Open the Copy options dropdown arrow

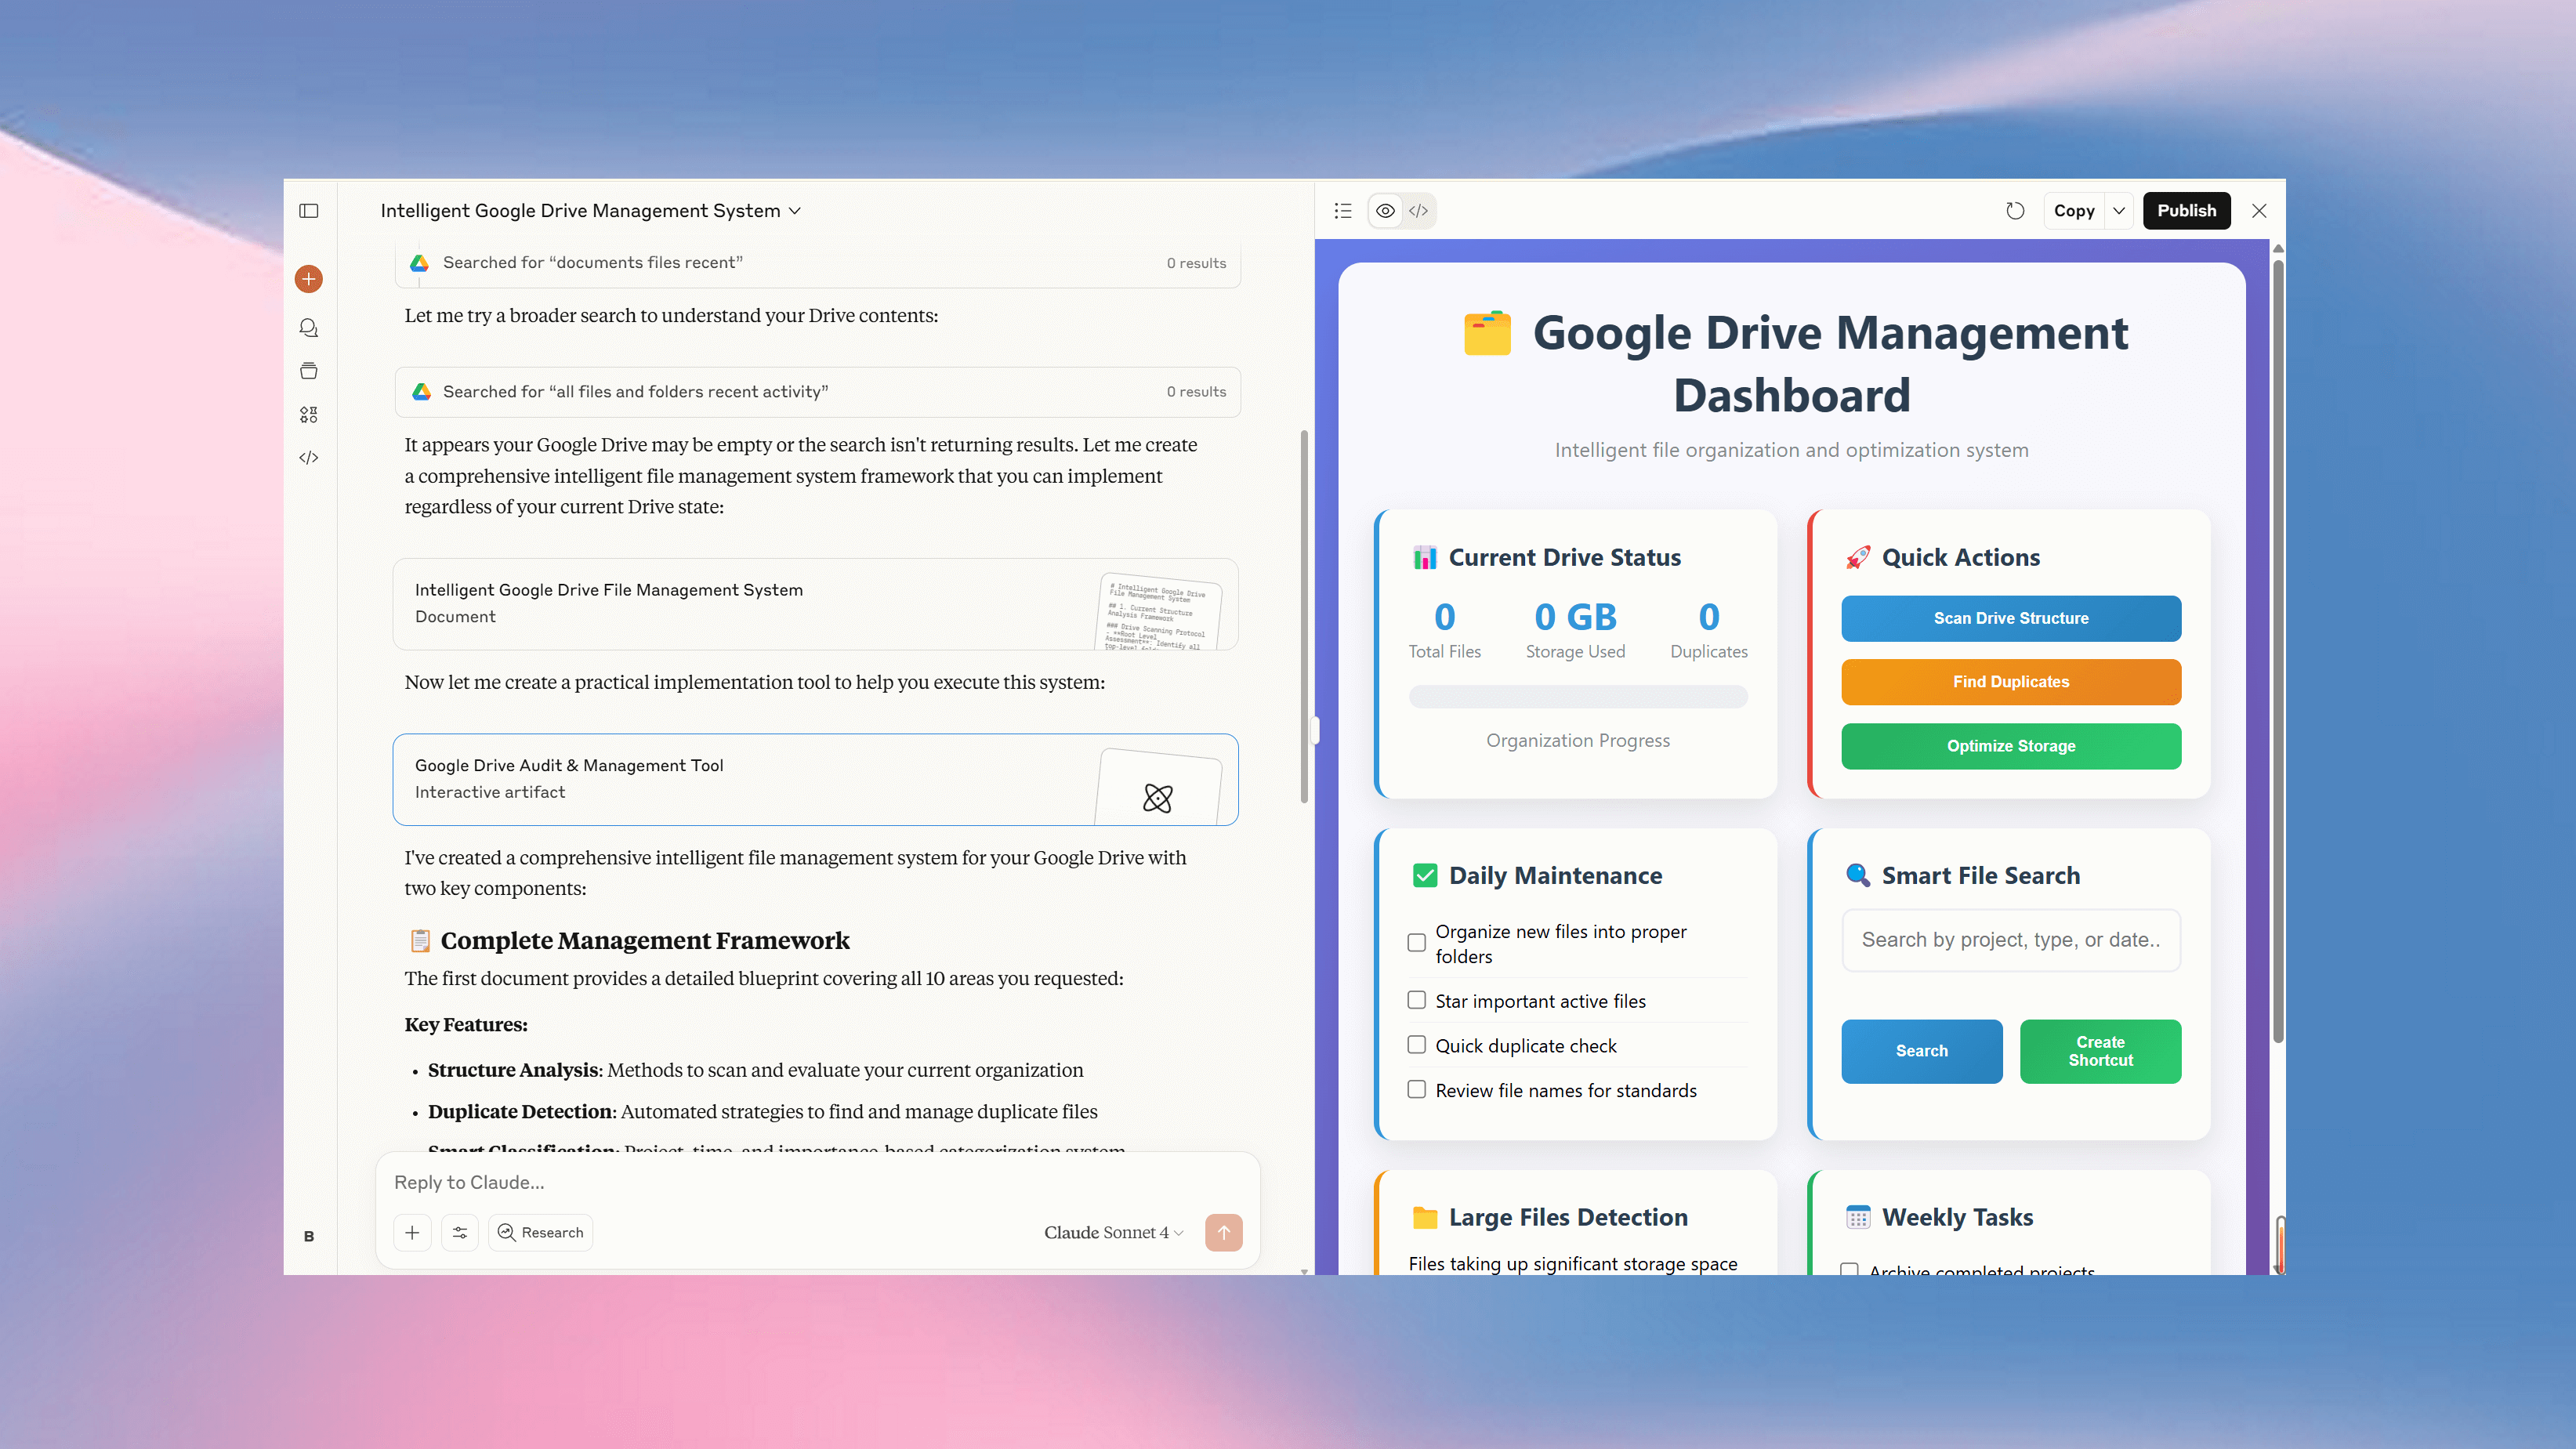[2119, 211]
